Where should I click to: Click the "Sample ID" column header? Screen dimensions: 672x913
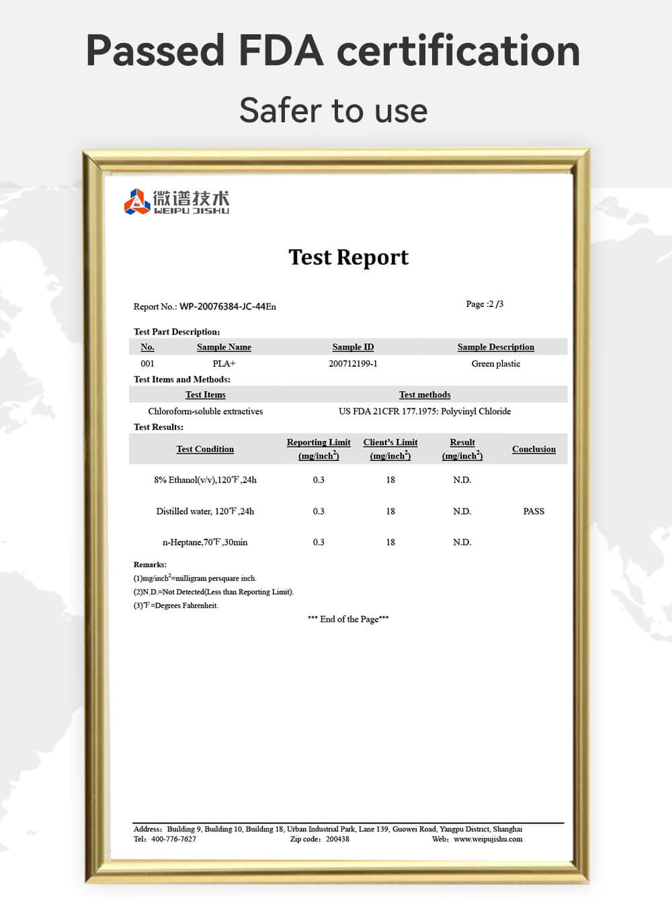353,347
